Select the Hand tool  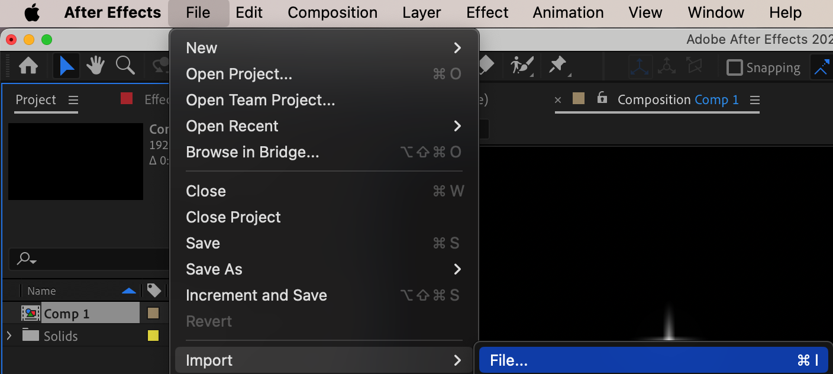(95, 66)
